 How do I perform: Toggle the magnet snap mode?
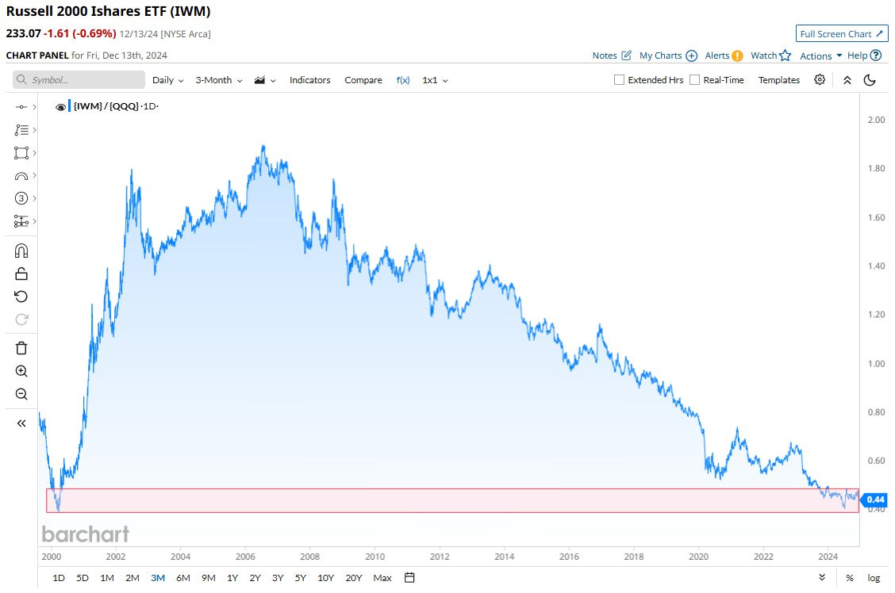click(21, 251)
